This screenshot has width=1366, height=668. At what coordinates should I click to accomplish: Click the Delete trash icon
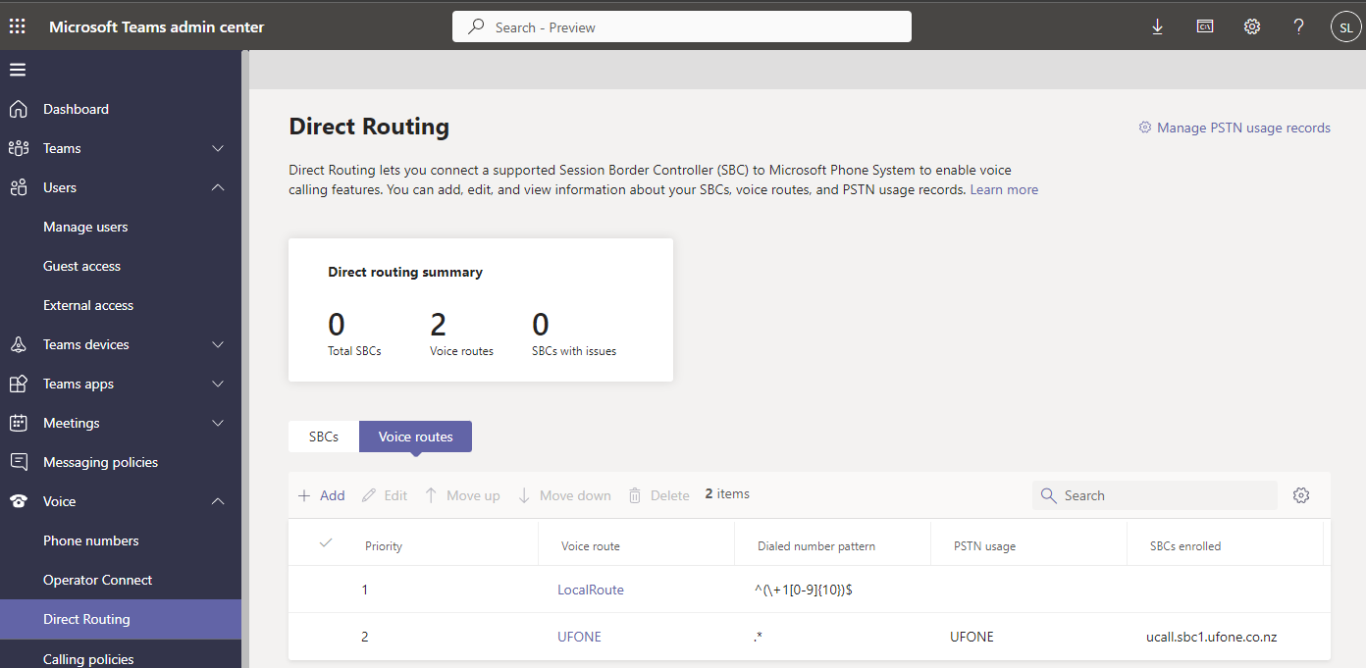tap(635, 495)
